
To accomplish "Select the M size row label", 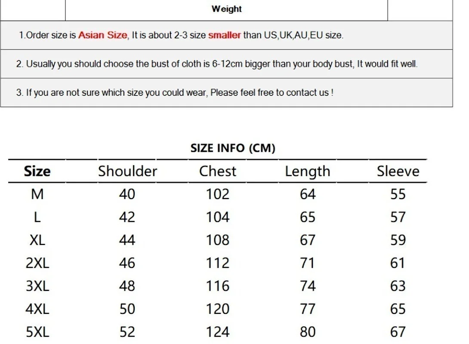I will point(37,194).
